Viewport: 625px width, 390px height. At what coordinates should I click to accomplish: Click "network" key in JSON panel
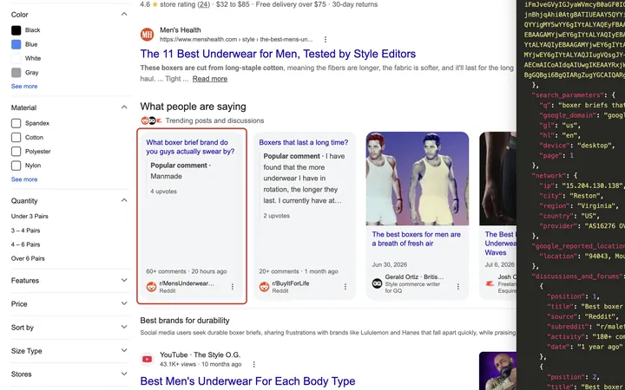coord(549,175)
